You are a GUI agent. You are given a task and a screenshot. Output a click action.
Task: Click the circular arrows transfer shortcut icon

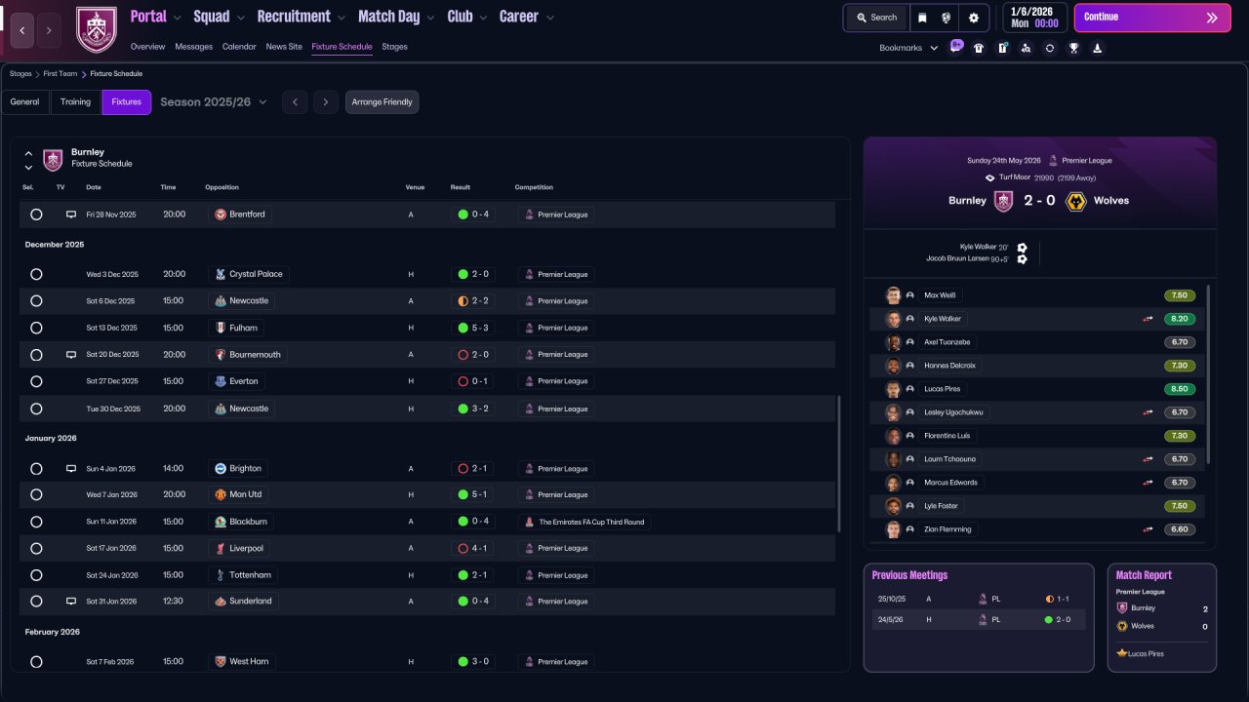(1049, 48)
